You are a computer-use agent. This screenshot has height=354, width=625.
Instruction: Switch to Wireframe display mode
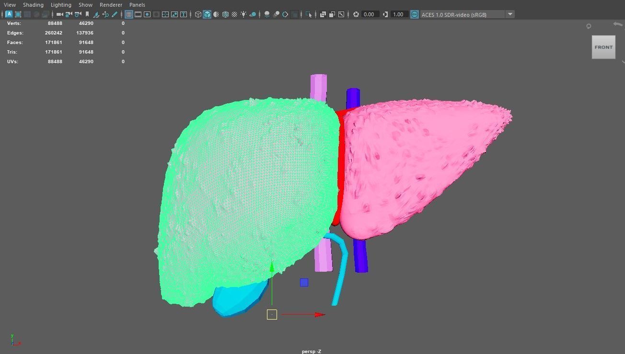pos(198,14)
